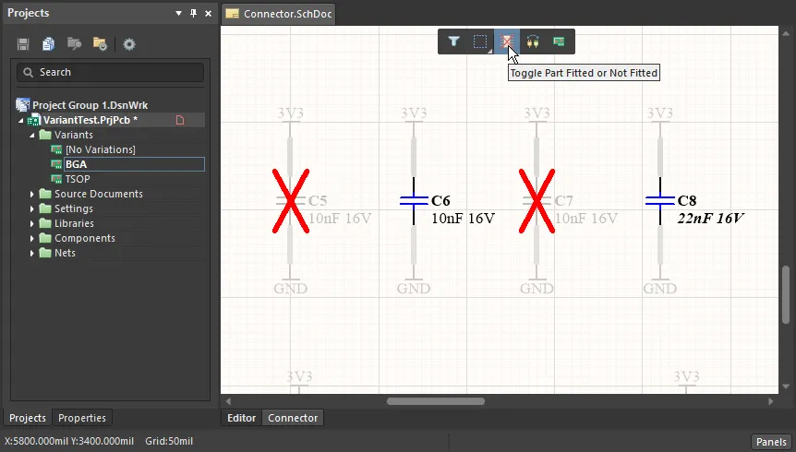Select the Variants folder
This screenshot has height=452, width=796.
74,135
